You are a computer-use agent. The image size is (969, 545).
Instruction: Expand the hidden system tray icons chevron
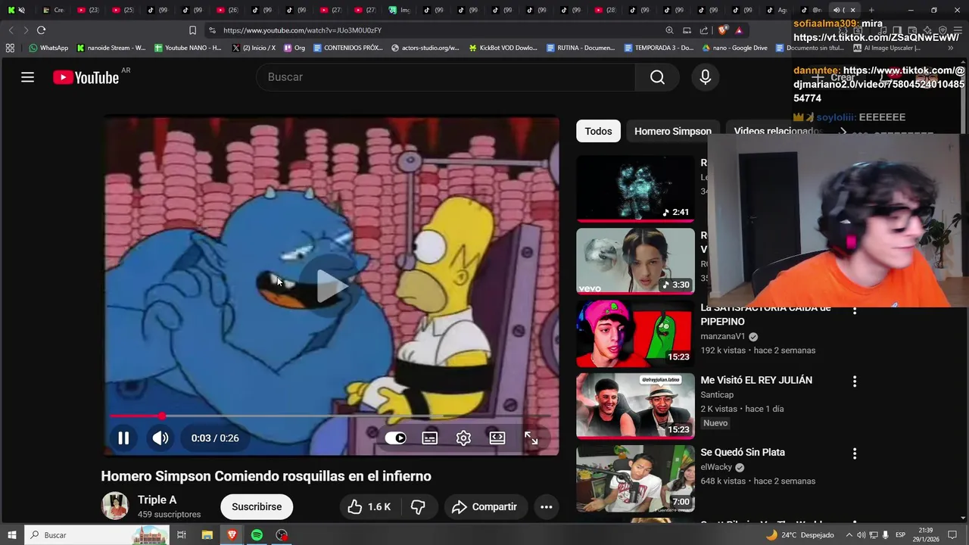(849, 535)
